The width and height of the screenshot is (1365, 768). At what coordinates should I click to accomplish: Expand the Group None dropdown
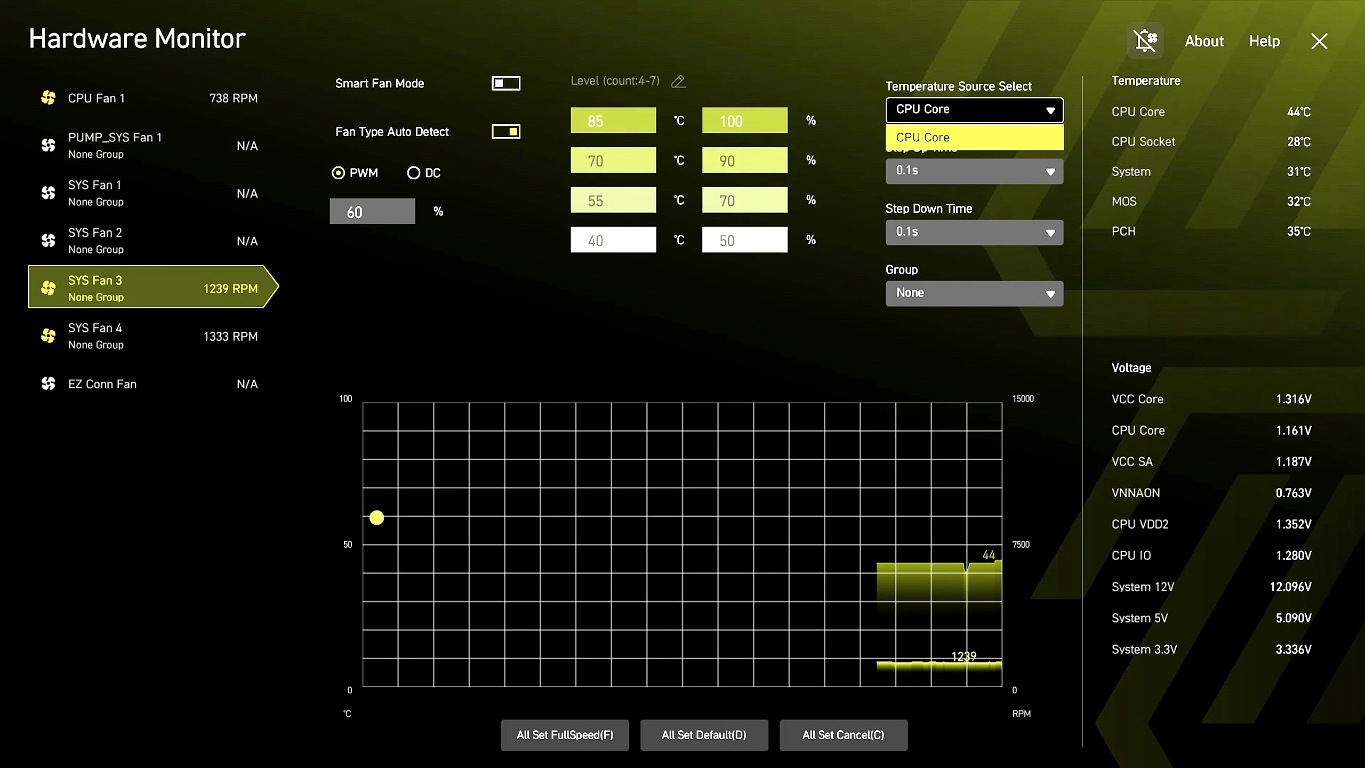[x=974, y=293]
